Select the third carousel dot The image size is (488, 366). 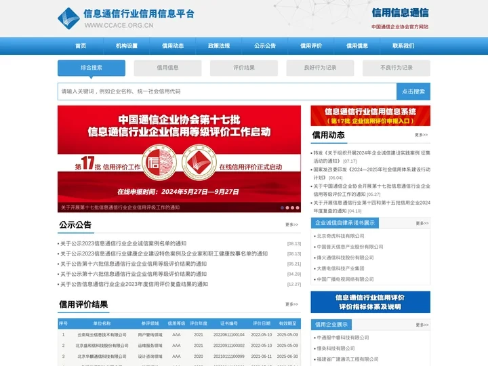pos(292,207)
